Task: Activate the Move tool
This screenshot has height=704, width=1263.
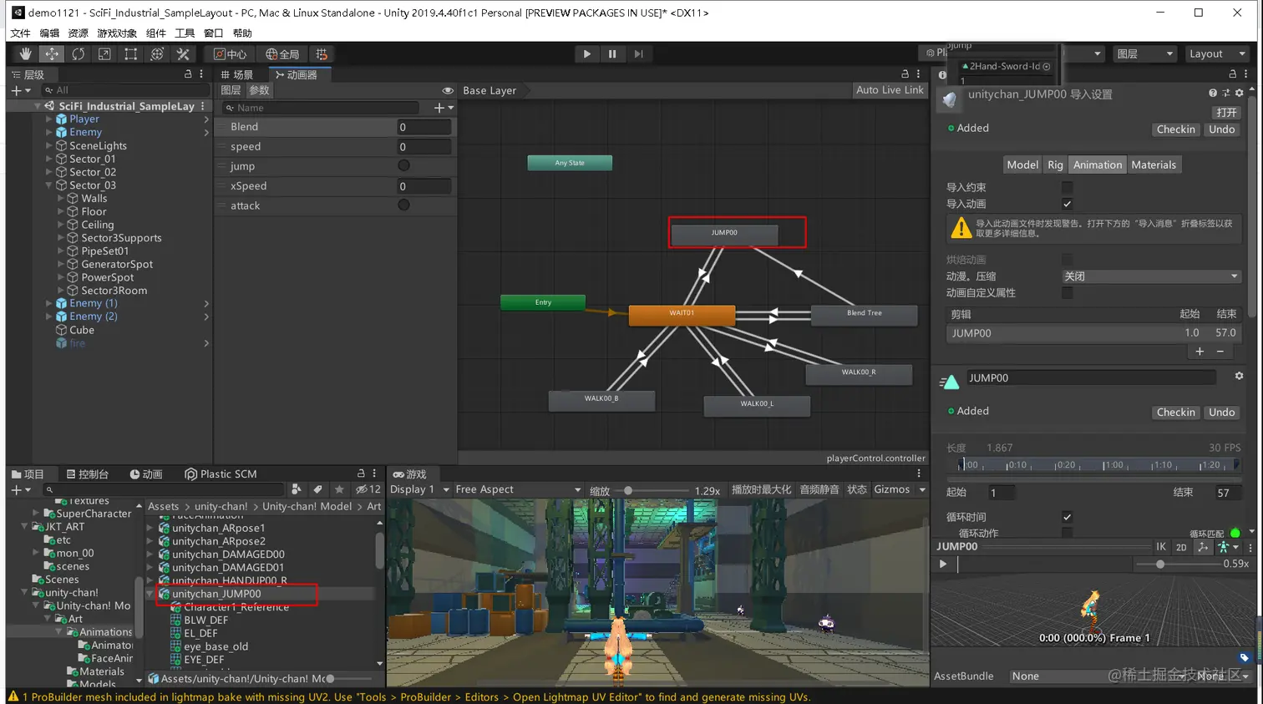Action: click(52, 53)
